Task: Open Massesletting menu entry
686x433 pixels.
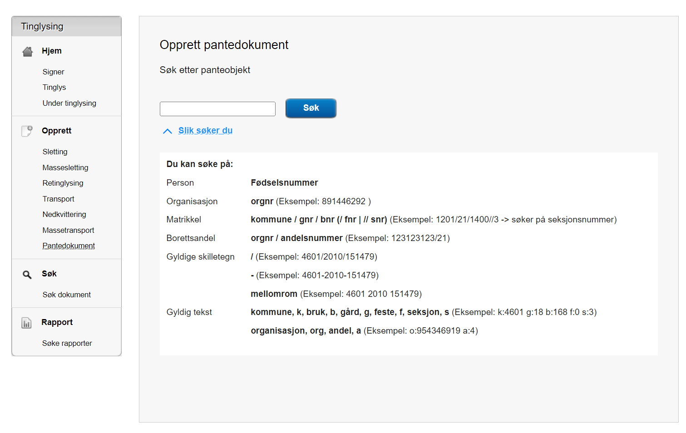Action: [65, 167]
